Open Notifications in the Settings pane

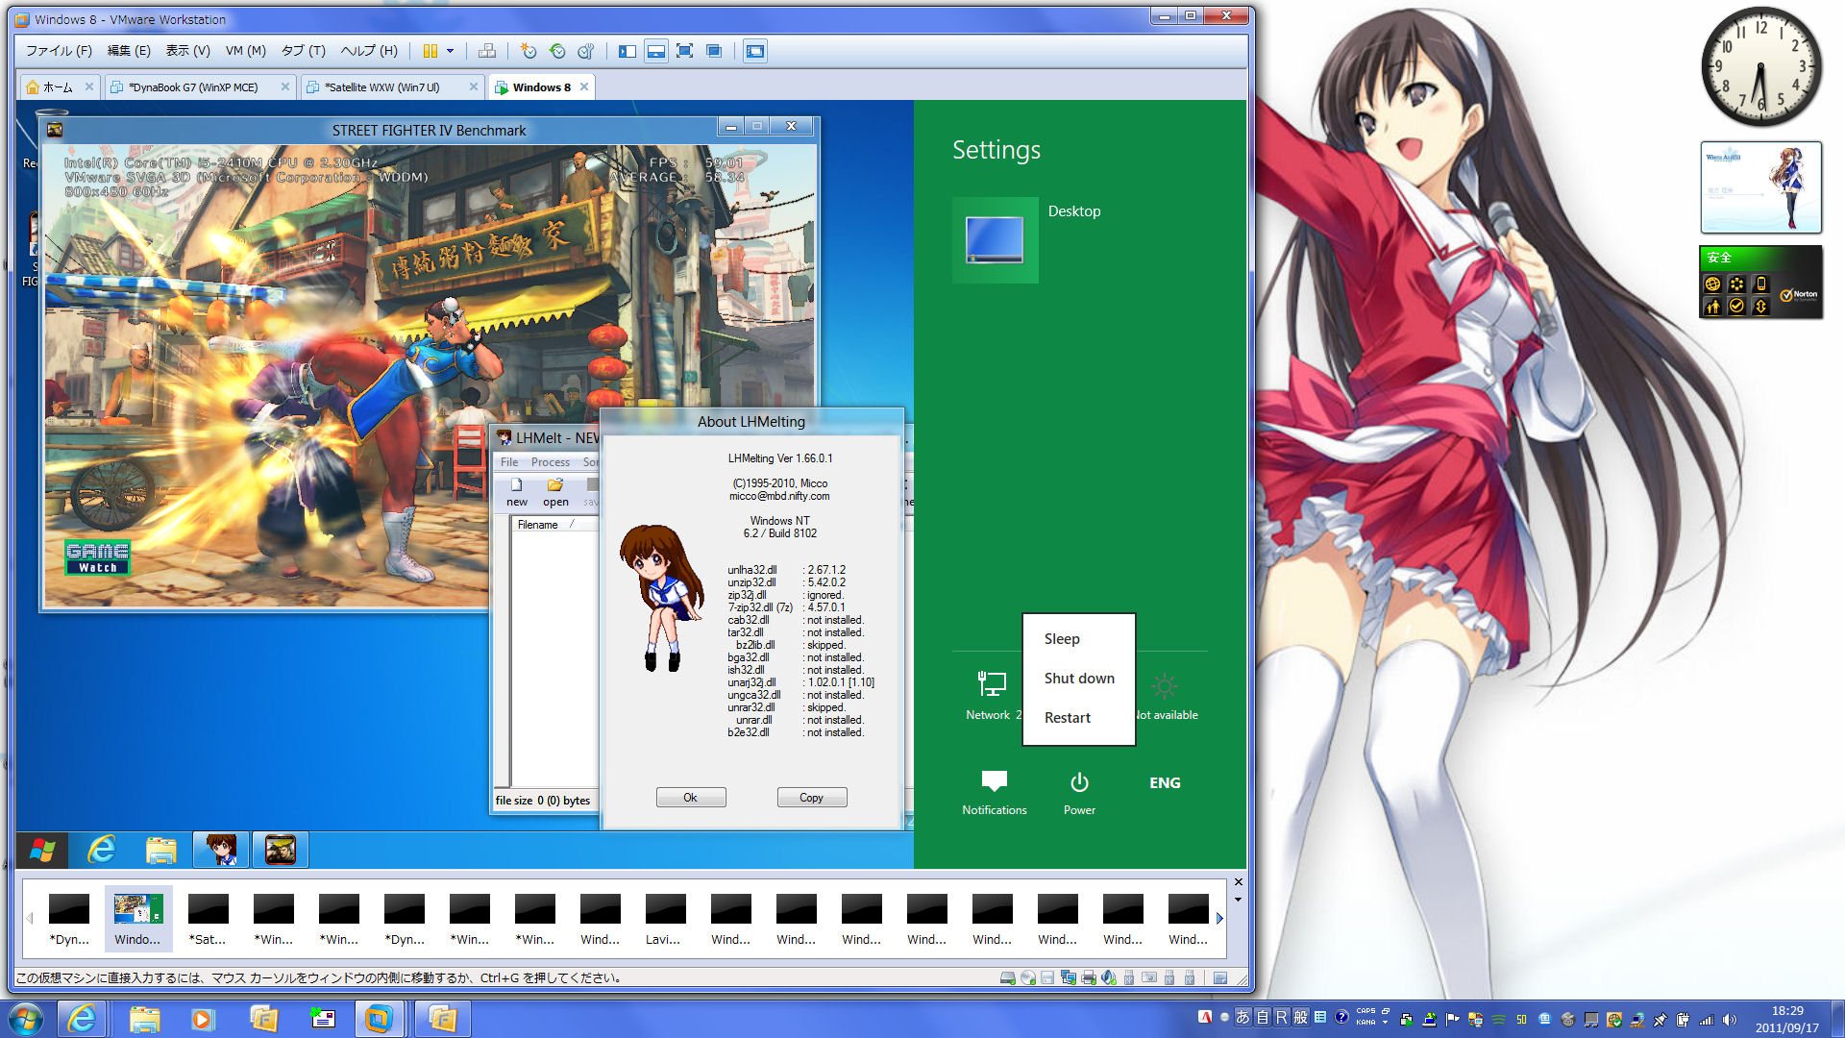[995, 793]
